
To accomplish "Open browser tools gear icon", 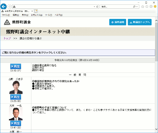I will (x=151, y=7).
